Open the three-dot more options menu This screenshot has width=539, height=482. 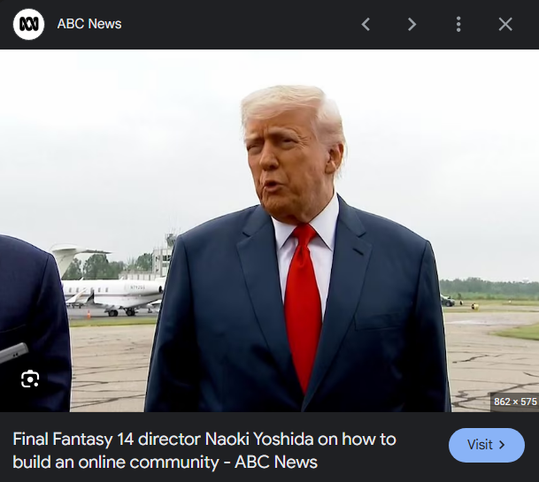pyautogui.click(x=458, y=25)
